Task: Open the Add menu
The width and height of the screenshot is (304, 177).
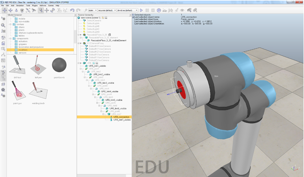Action: tap(12, 6)
